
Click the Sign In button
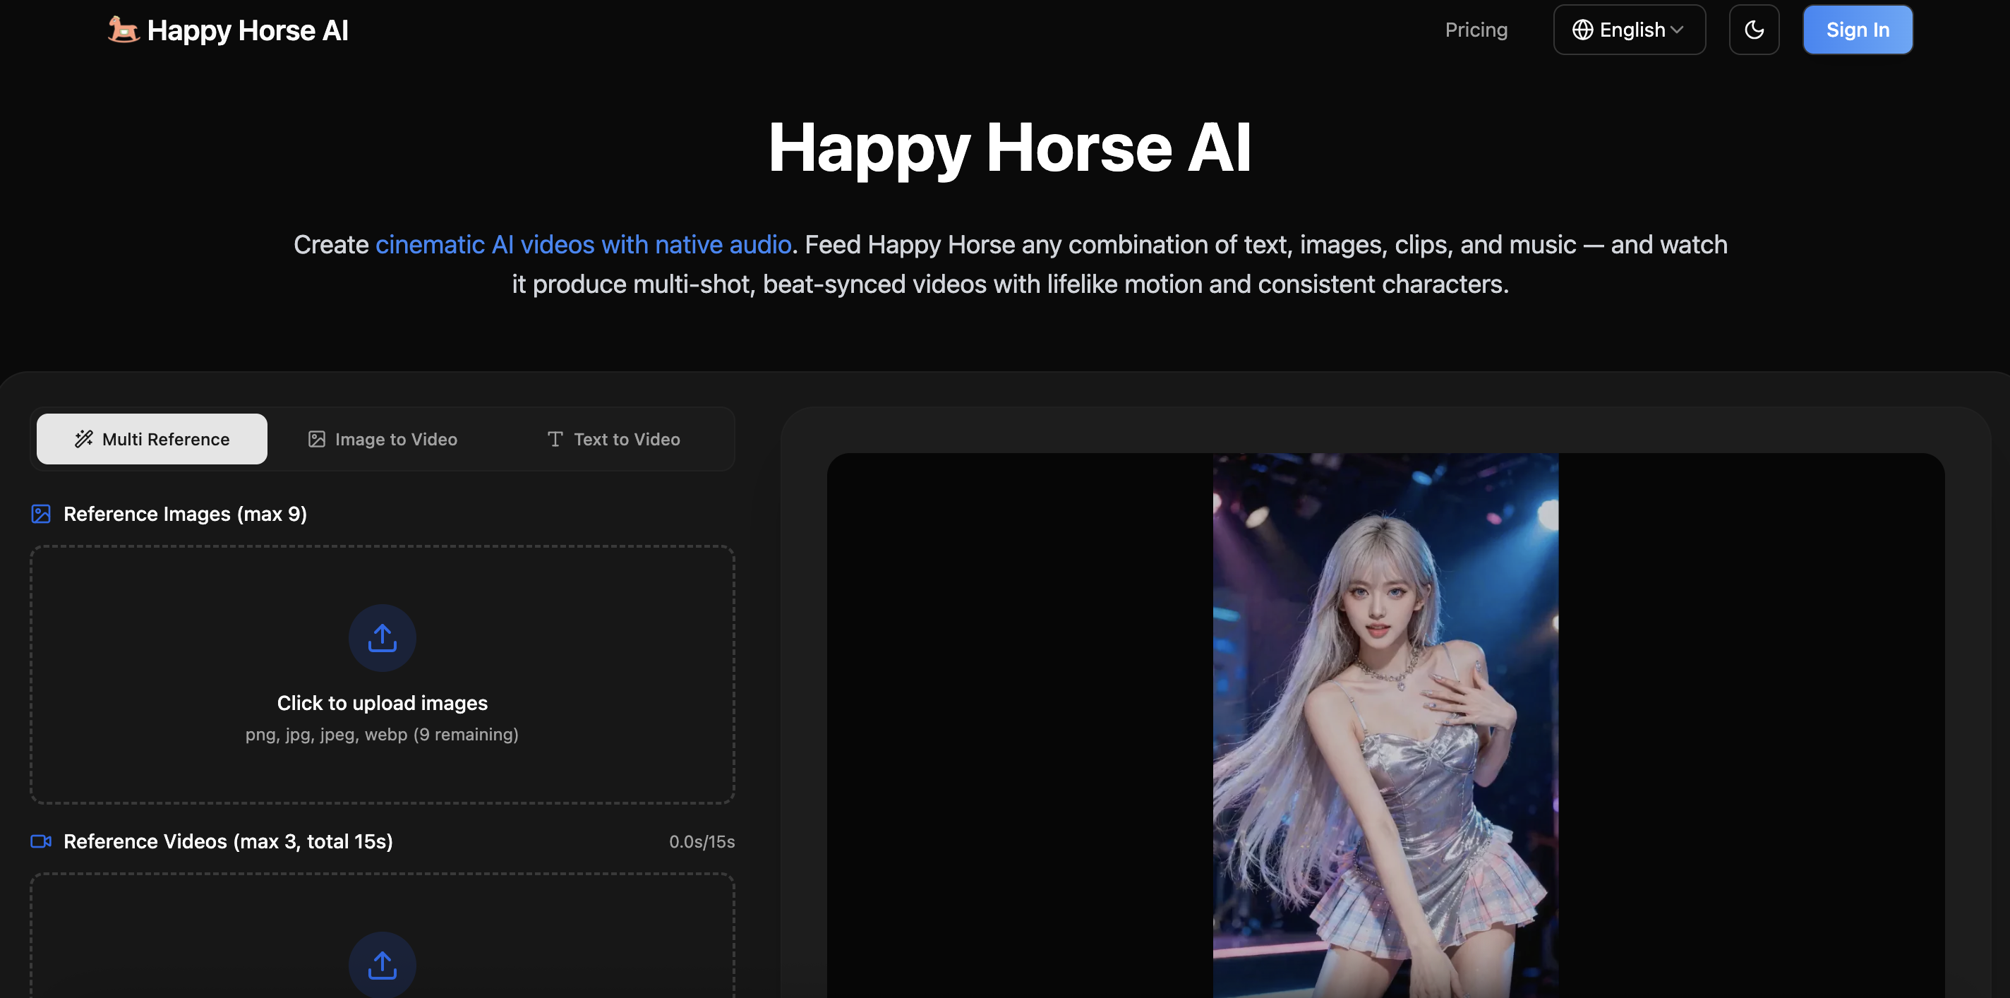click(1858, 30)
